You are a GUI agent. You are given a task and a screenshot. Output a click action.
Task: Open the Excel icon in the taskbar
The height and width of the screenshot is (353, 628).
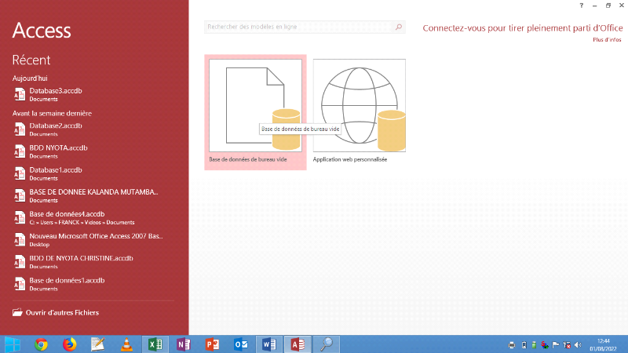tap(155, 344)
